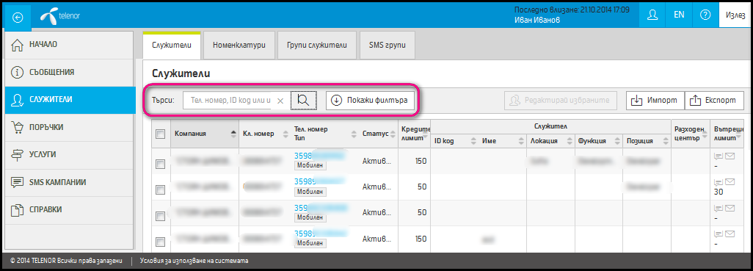Sort by Локация column arrow
753x271 pixels.
point(569,141)
